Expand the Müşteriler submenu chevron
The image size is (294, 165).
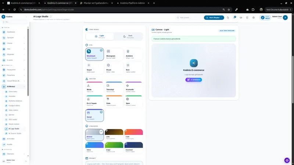click(x=24, y=54)
